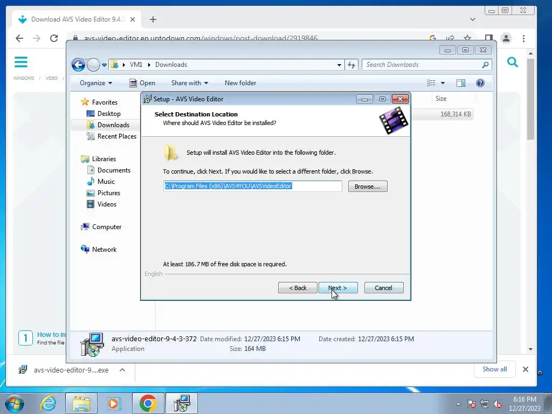Image resolution: width=552 pixels, height=414 pixels.
Task: Click Explorer forward navigation button
Action: point(93,65)
